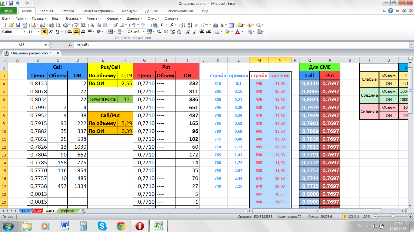Create a new blank workbook icon

click(x=4, y=25)
